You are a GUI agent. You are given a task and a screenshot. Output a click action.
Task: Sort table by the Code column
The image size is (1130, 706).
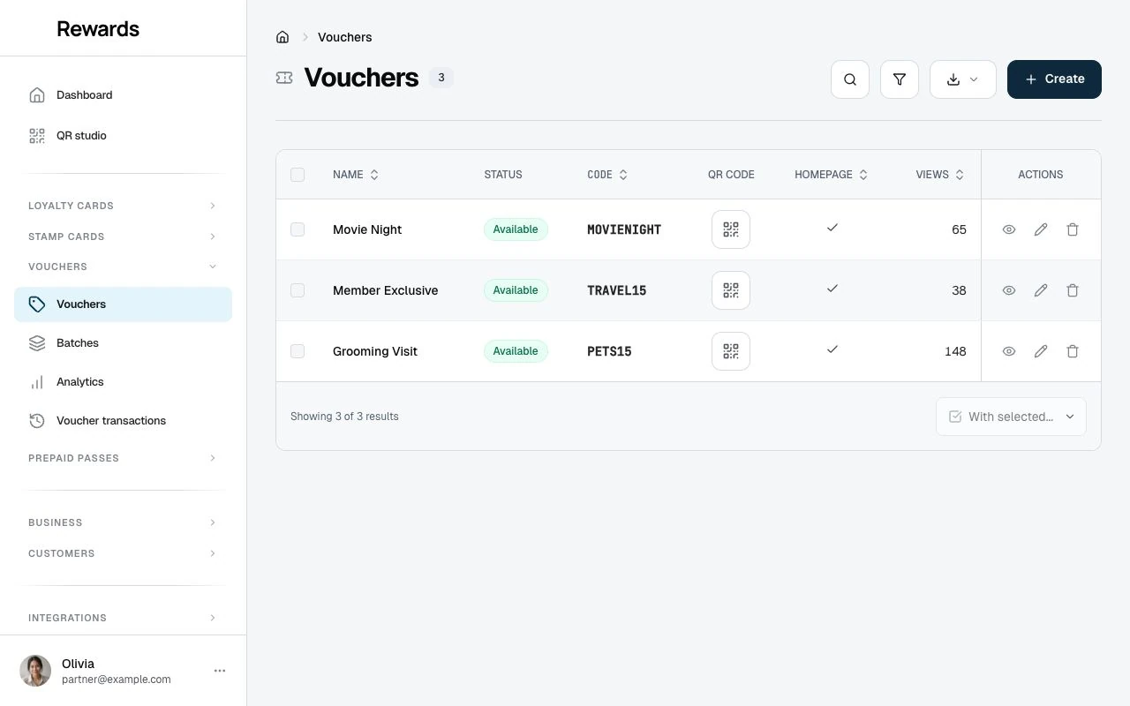point(607,175)
